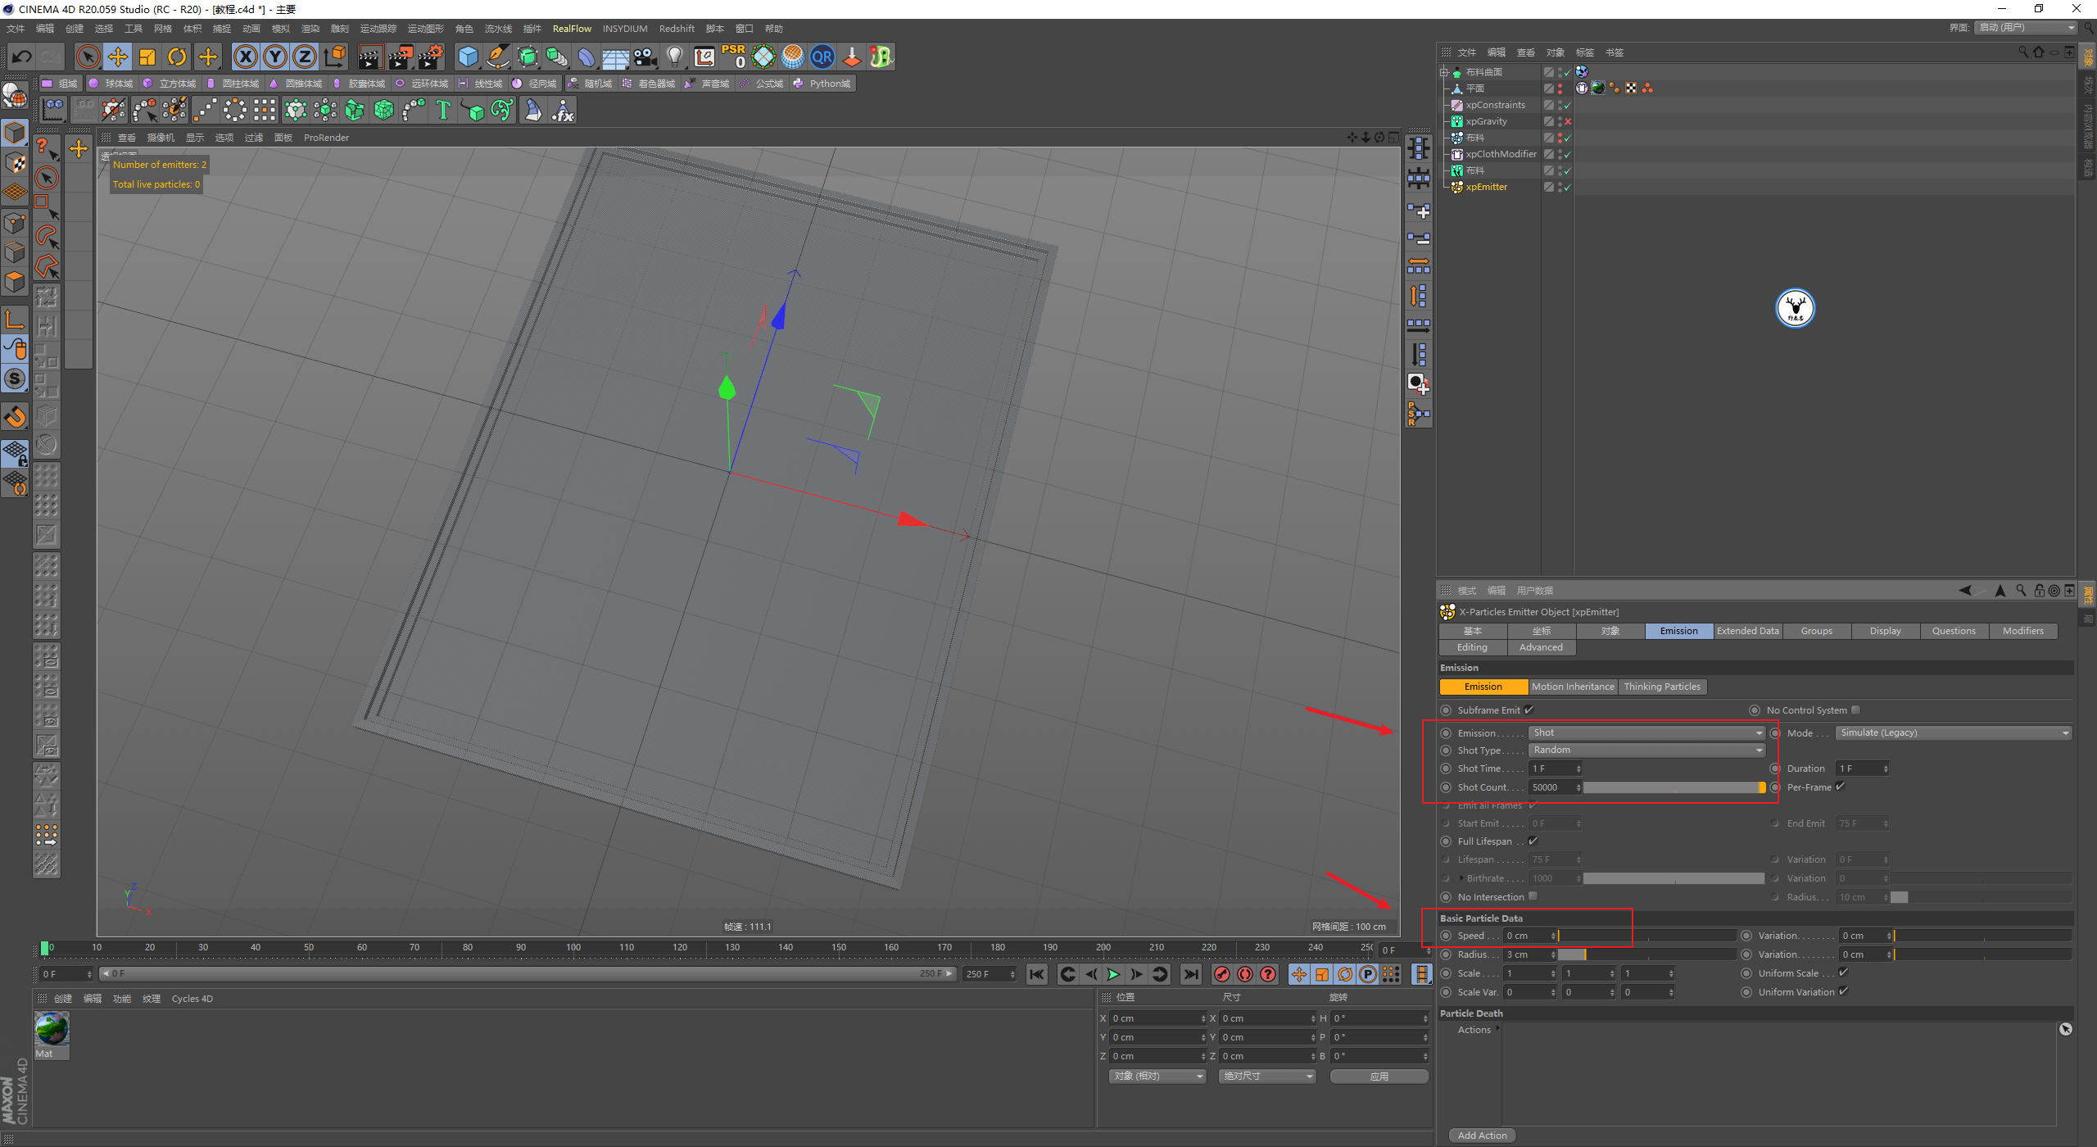
Task: Click the Render View clapperboard icon
Action: coord(369,57)
